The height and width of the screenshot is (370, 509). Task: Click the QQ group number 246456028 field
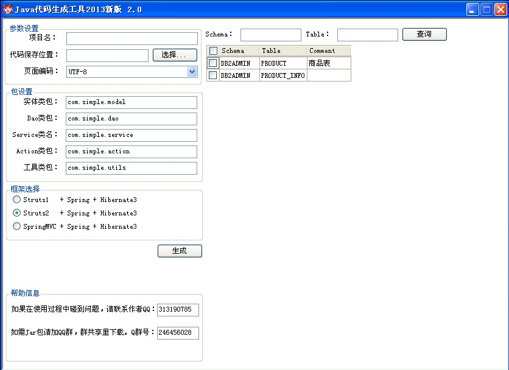point(178,333)
